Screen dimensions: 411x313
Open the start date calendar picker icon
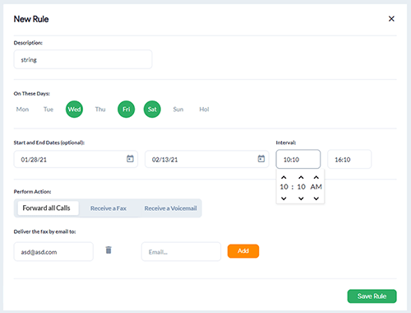click(x=130, y=159)
